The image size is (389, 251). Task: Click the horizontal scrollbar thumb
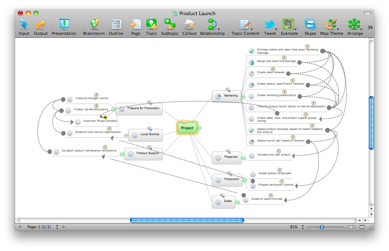(187, 220)
